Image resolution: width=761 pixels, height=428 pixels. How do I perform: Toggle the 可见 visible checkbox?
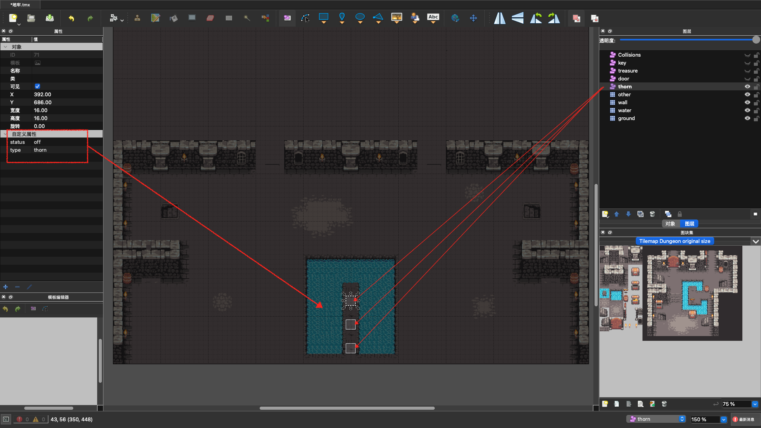37,86
